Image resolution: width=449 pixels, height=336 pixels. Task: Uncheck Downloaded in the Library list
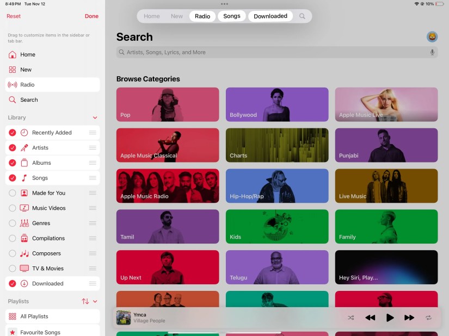tap(13, 283)
